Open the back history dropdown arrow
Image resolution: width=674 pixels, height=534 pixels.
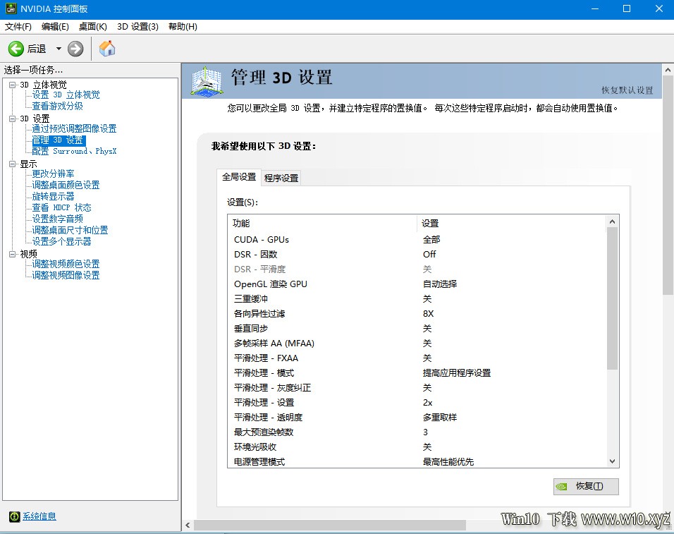click(x=59, y=49)
